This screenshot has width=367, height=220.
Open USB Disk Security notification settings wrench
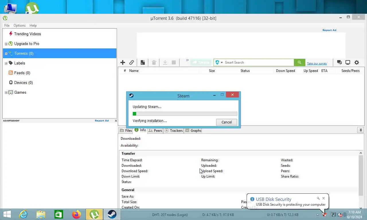(318, 198)
